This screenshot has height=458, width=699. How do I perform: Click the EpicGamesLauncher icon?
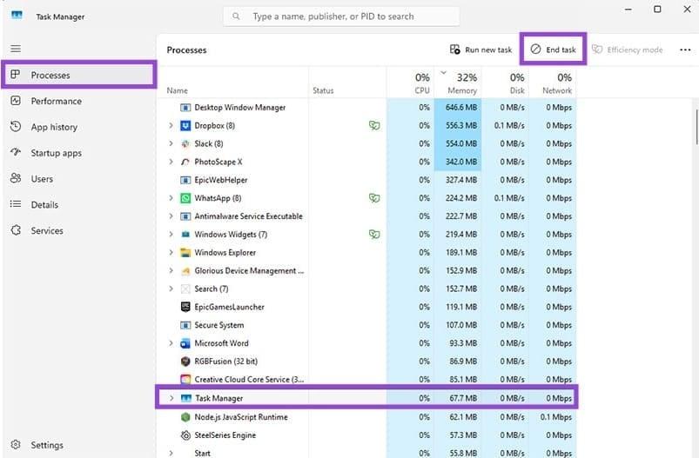(185, 307)
